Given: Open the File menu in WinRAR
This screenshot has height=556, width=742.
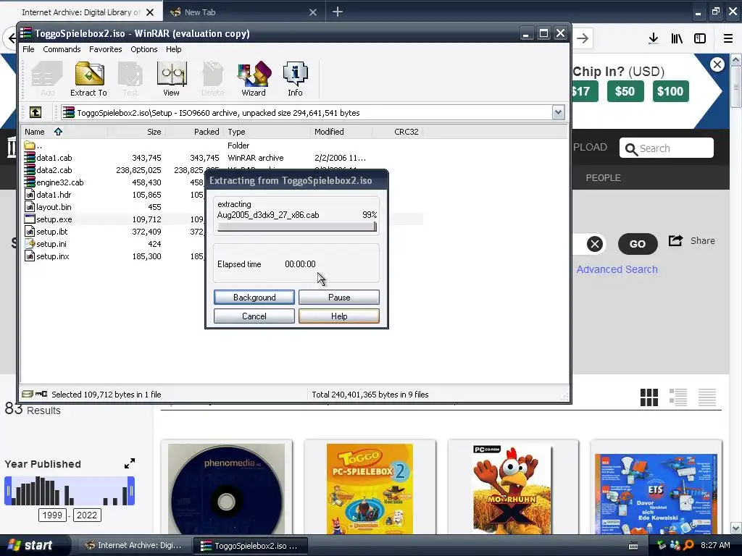Looking at the screenshot, I should [28, 49].
